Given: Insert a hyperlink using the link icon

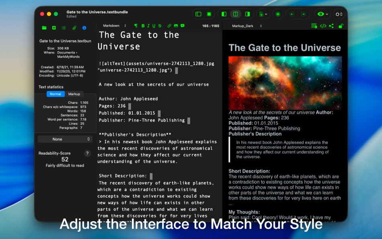Looking at the screenshot, I should (x=169, y=25).
